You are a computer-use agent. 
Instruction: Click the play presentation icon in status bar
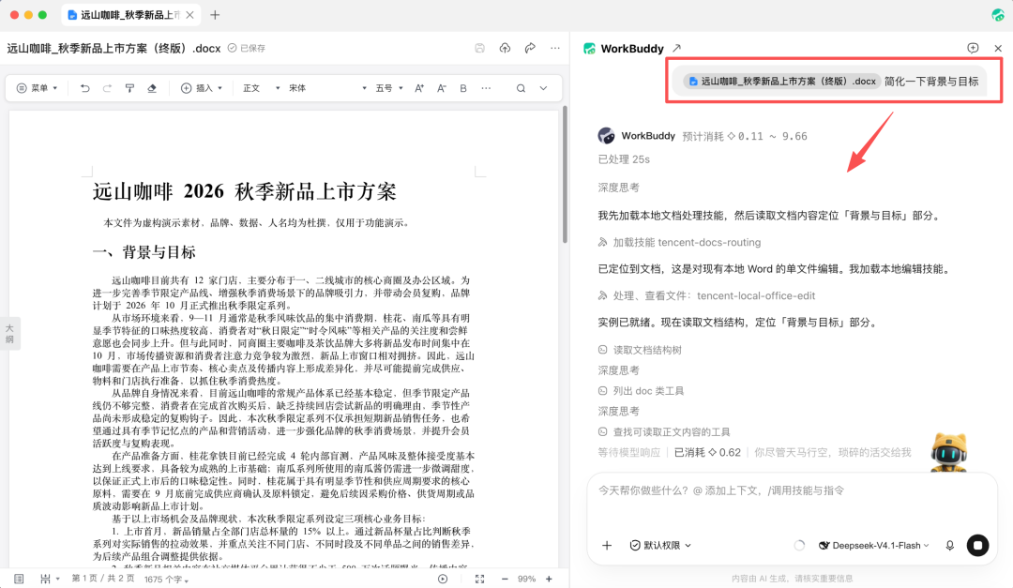tap(443, 579)
